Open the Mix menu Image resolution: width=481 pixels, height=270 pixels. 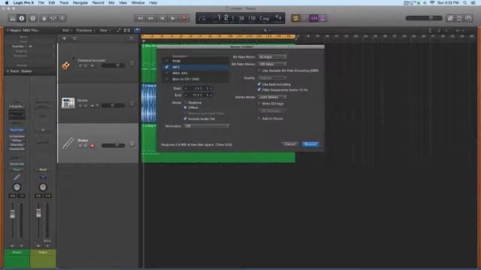pos(111,3)
